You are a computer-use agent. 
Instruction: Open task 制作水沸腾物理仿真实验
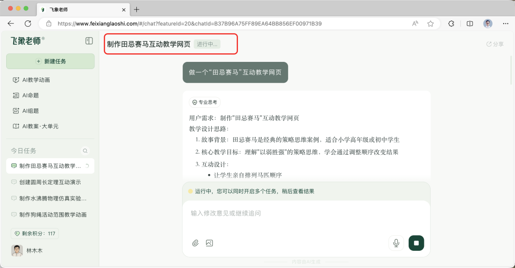(x=50, y=199)
